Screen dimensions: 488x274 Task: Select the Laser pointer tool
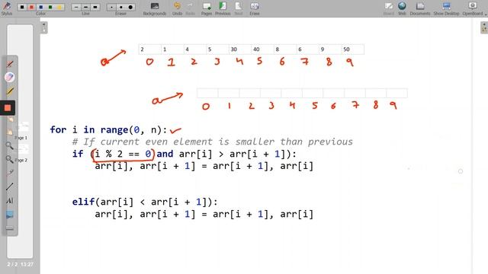pyautogui.click(x=10, y=173)
